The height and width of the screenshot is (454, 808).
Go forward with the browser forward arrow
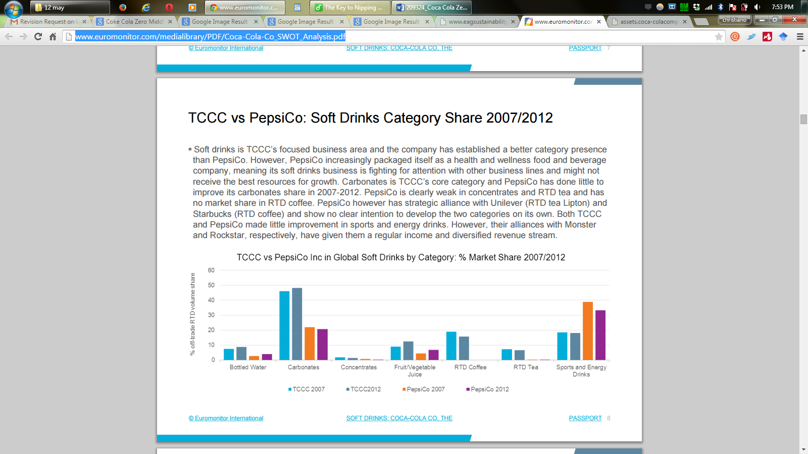[23, 36]
